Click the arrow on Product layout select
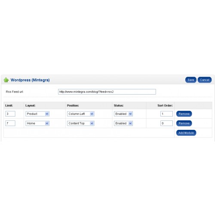The height and width of the screenshot is (215, 215). [47, 114]
